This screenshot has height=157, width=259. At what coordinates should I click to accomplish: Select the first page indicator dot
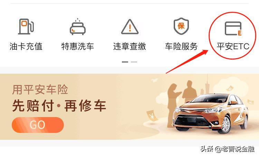click(125, 62)
